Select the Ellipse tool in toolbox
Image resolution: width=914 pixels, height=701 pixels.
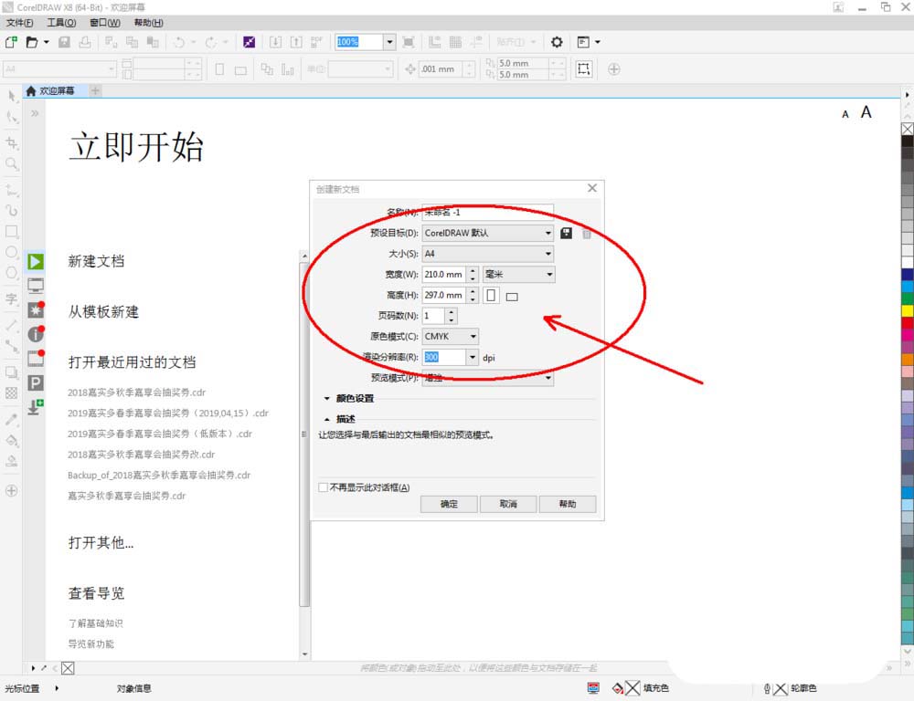[x=12, y=252]
